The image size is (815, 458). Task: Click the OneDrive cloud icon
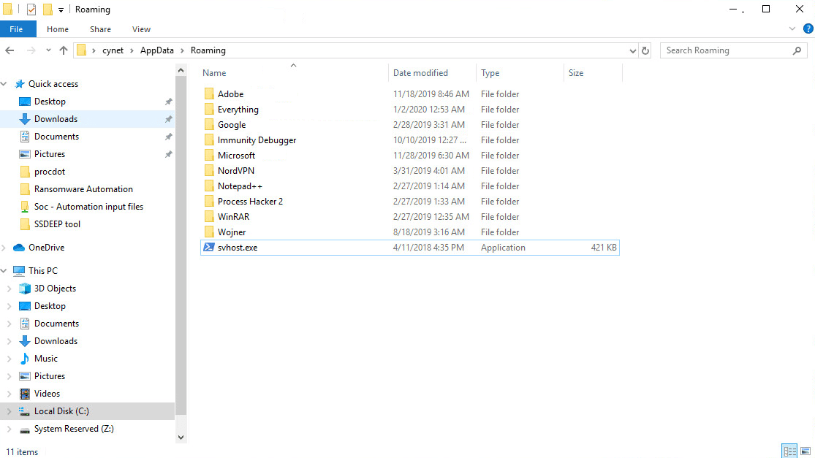pos(19,248)
